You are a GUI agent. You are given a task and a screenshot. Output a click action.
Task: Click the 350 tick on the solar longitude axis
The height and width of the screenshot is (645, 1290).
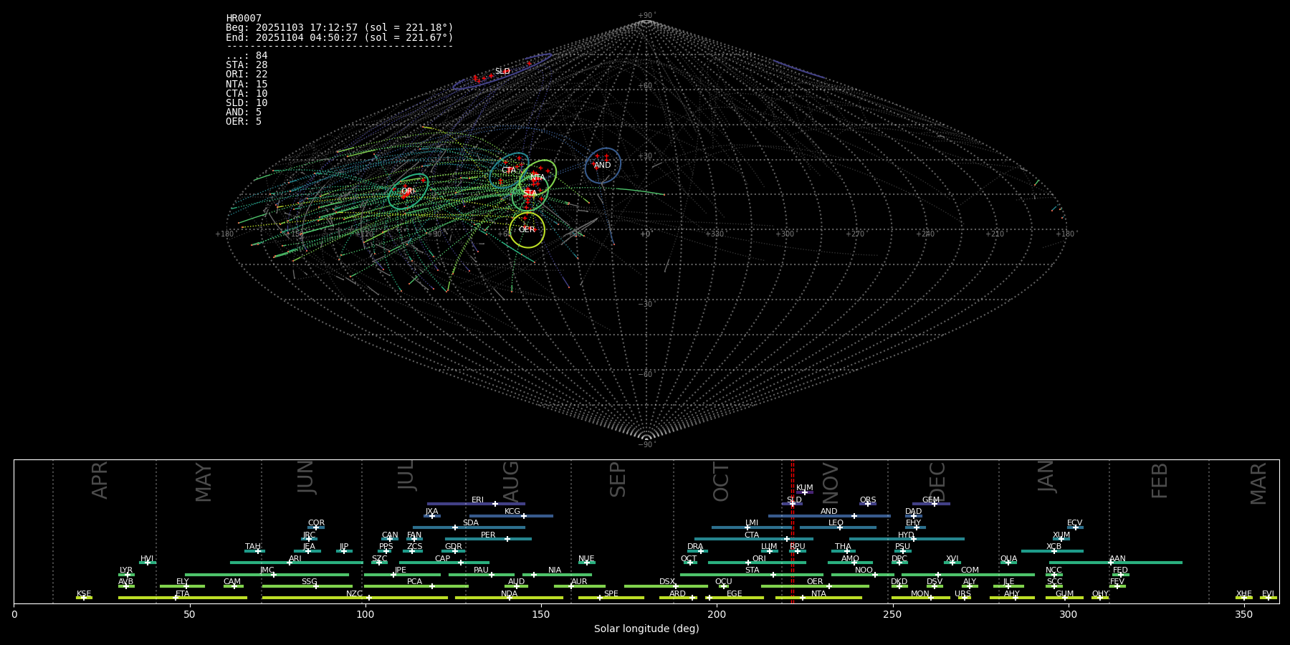(1243, 615)
